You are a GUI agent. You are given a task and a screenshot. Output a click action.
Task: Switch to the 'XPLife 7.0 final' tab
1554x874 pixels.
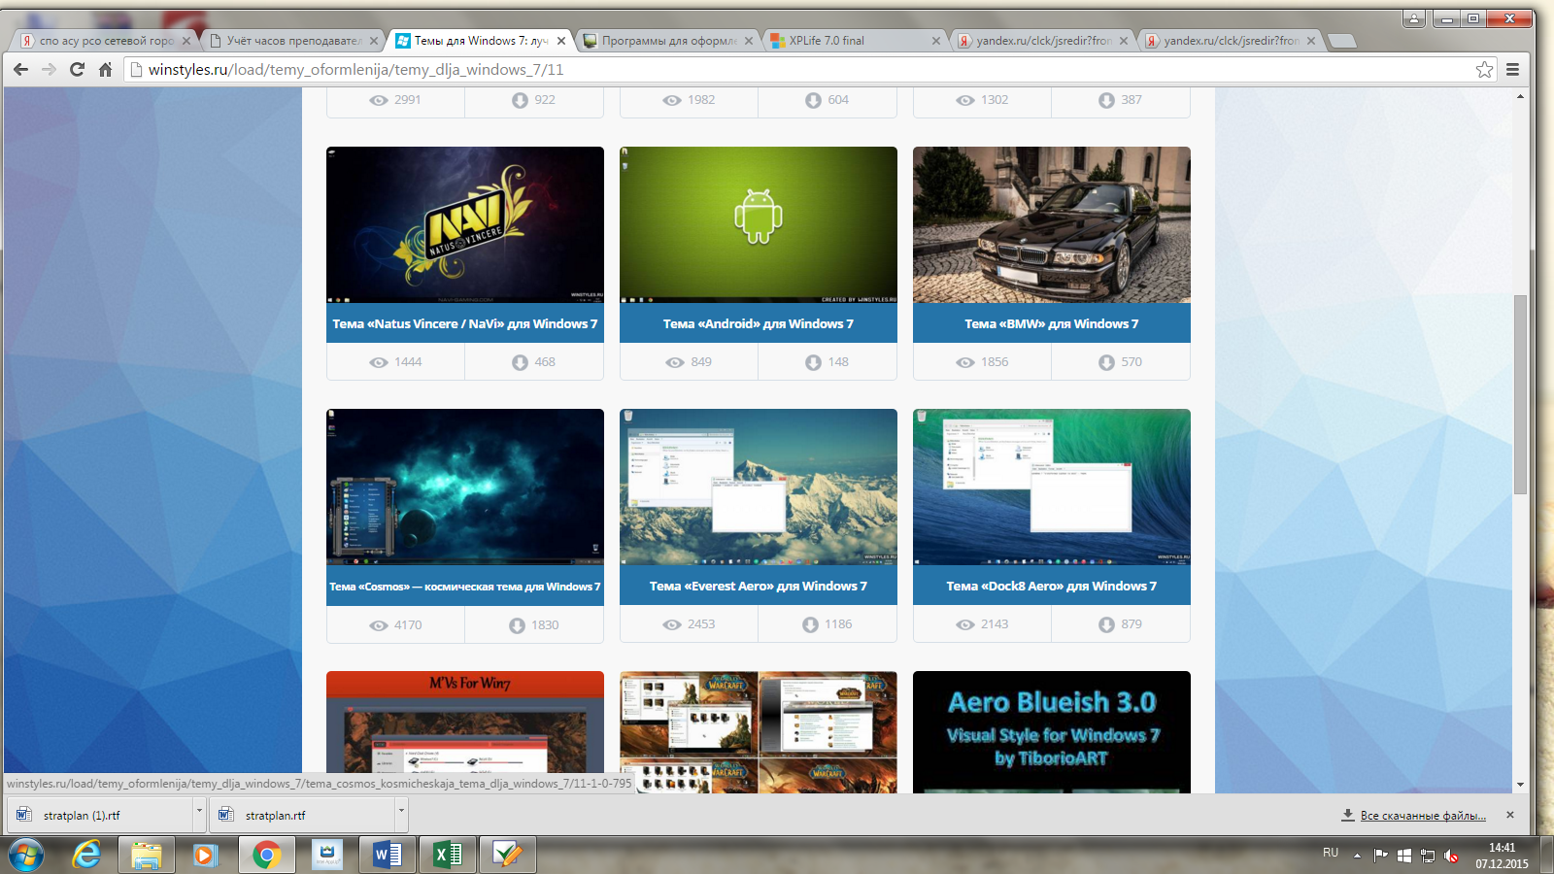click(856, 41)
